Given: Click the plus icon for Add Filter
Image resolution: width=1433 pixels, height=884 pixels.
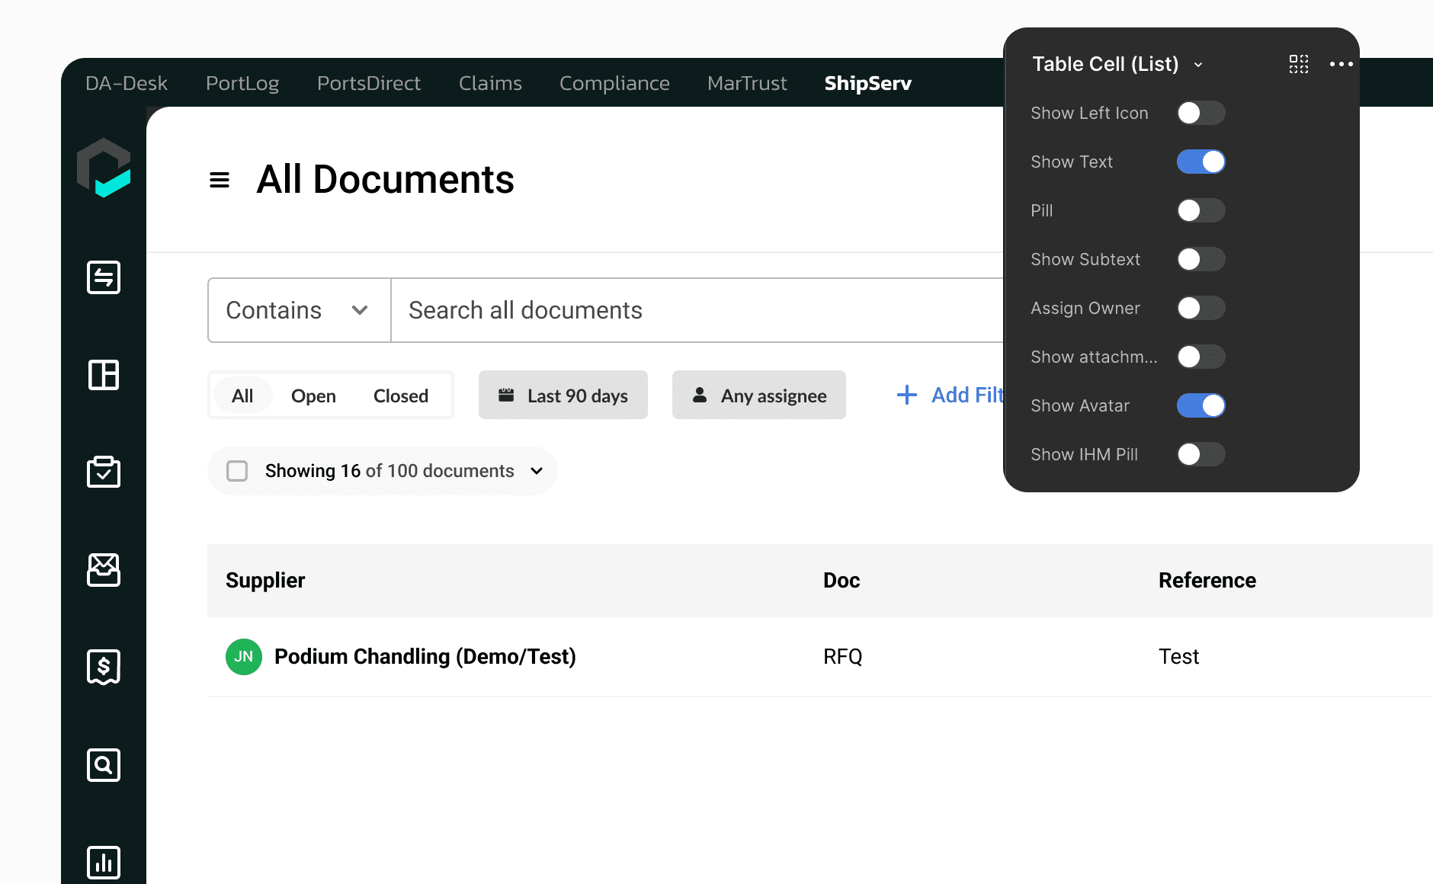Looking at the screenshot, I should 907,395.
